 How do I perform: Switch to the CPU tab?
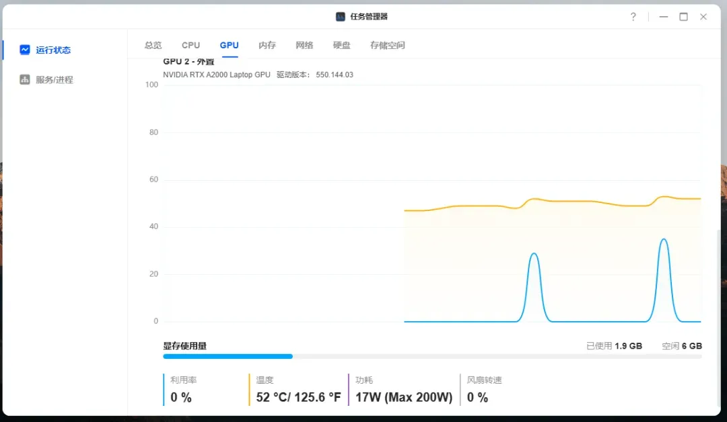pyautogui.click(x=191, y=45)
